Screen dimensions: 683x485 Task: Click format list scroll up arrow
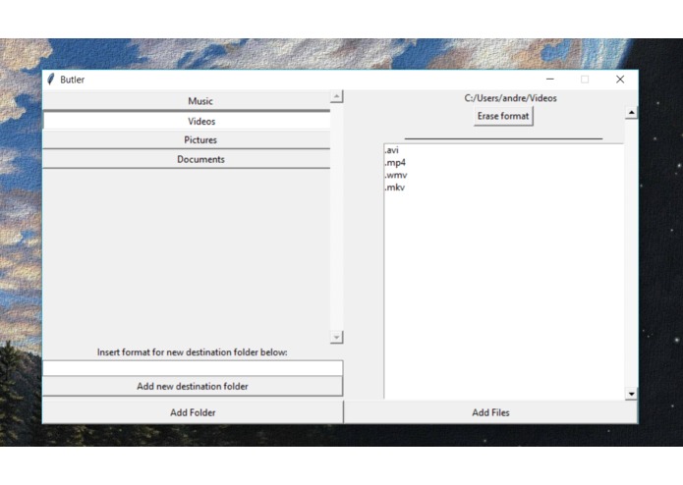pyautogui.click(x=631, y=113)
